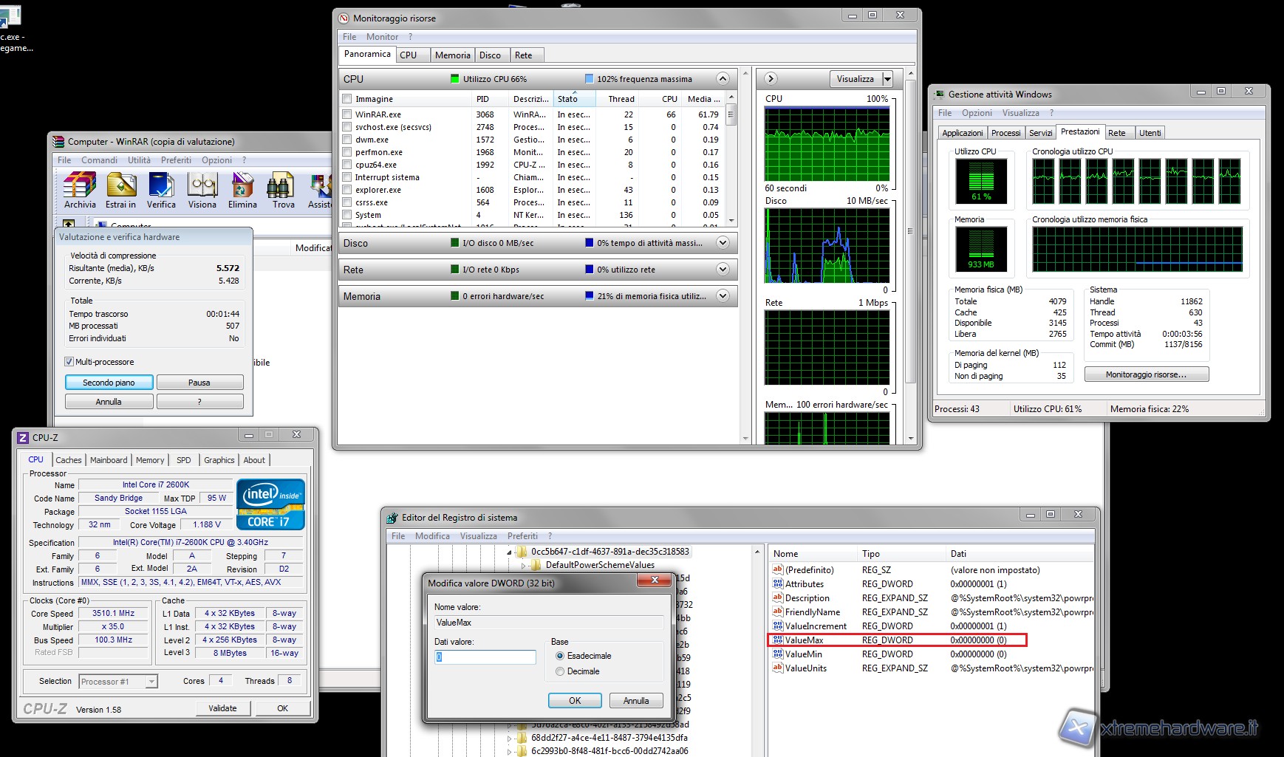Screen dimensions: 1284x757
Task: Collapse the CPU section in Panoramica
Action: (722, 79)
